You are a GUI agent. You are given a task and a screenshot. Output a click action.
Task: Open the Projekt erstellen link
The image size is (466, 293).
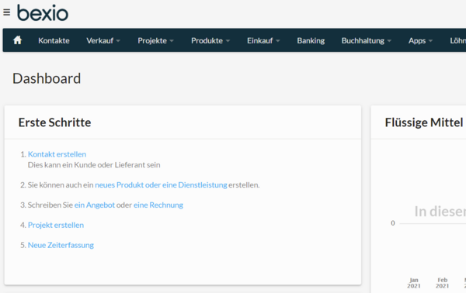[x=56, y=225]
